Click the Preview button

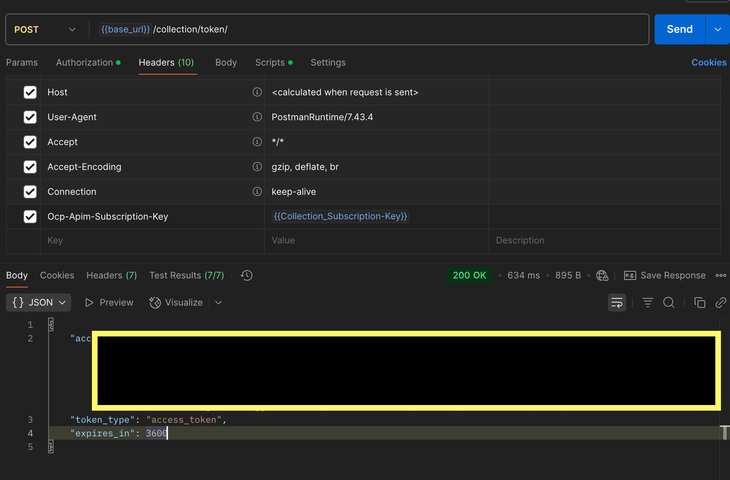[109, 303]
